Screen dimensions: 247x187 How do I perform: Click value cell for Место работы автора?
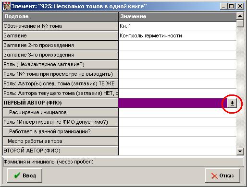coord(177,141)
